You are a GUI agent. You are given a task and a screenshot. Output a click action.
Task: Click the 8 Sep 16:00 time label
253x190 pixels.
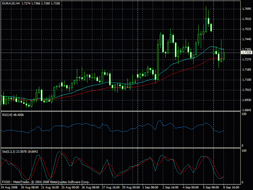click(231, 188)
